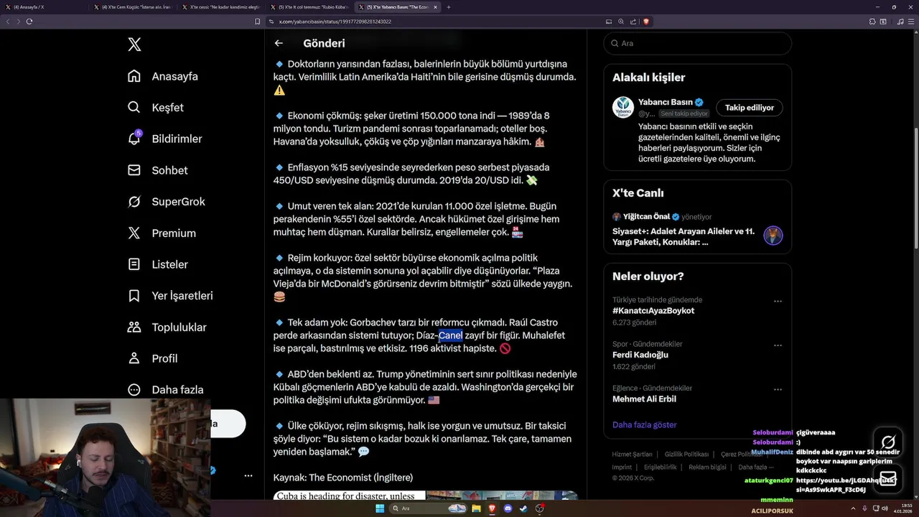Open more options for #KanatcıAyazBoykot trend
The height and width of the screenshot is (517, 919).
tap(778, 302)
